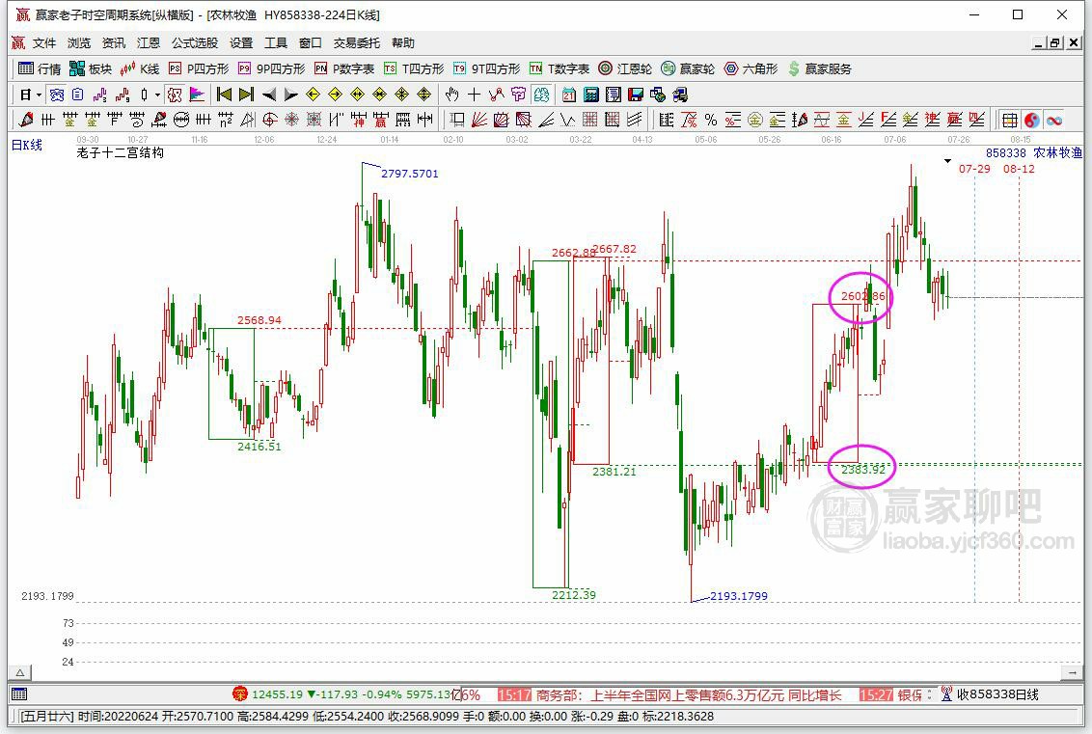Viewport: 1092px width, 734px height.
Task: Select the n² vertical lines tool
Action: tap(226, 120)
